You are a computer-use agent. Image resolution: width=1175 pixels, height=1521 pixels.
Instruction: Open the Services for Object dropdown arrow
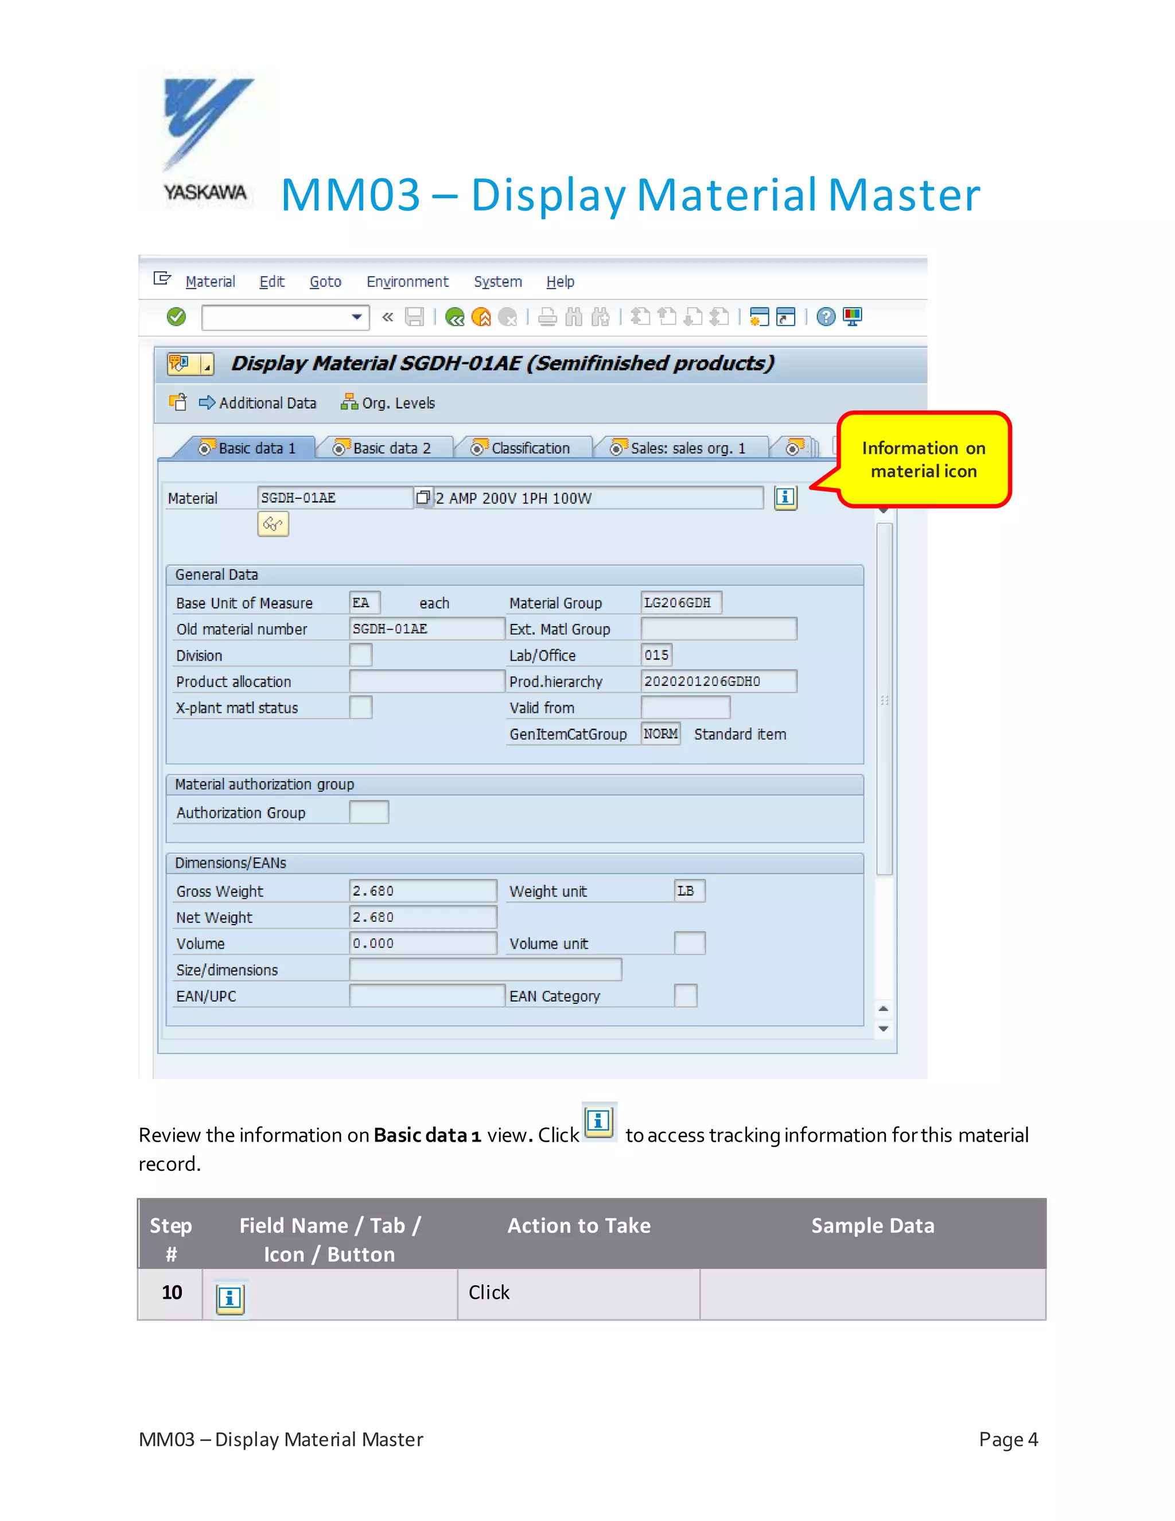[x=207, y=364]
